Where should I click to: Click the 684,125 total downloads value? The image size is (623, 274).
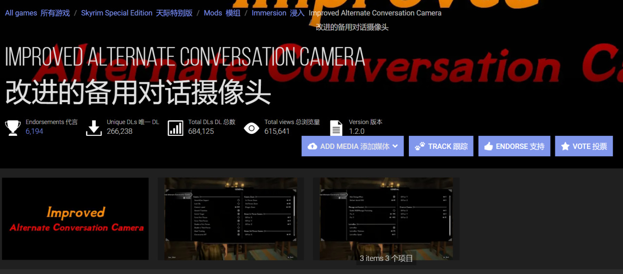click(201, 131)
